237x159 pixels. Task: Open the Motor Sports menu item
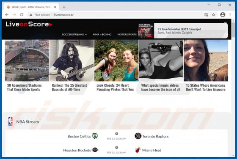[x=127, y=34]
